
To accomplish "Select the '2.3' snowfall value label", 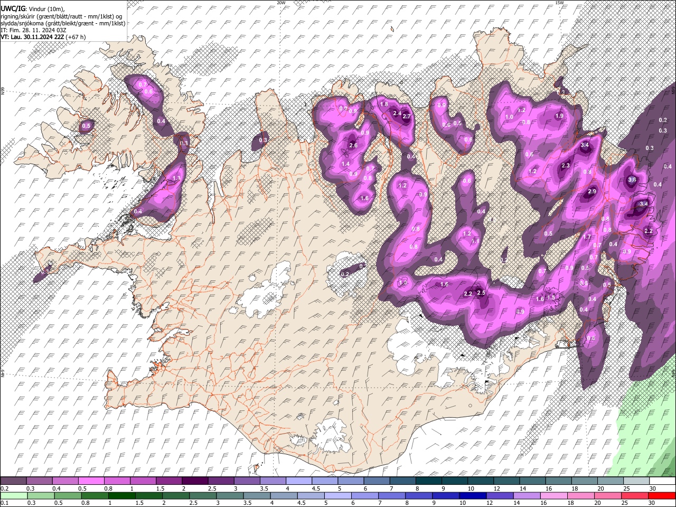I will [565, 166].
